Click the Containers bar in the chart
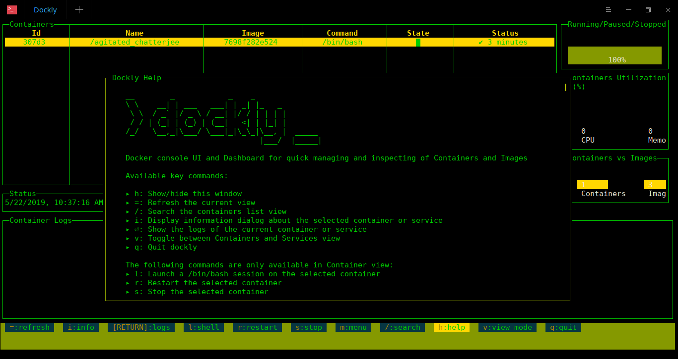This screenshot has height=359, width=678. coord(592,184)
